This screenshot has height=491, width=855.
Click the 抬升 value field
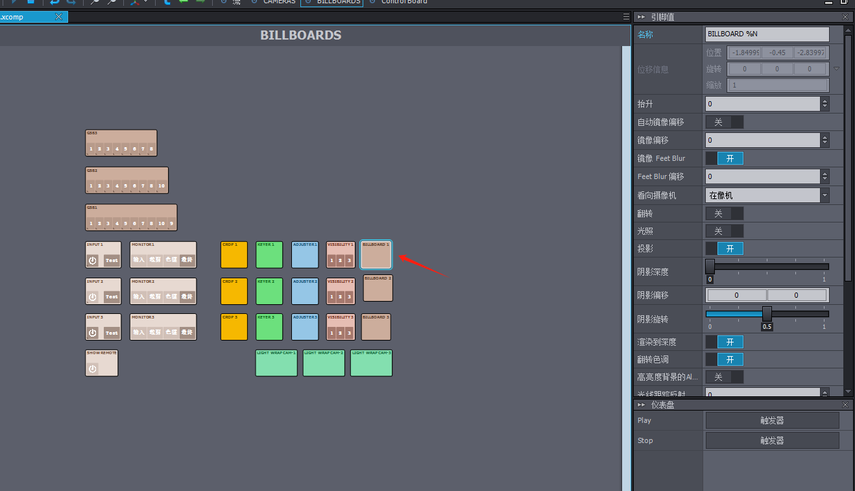click(763, 104)
